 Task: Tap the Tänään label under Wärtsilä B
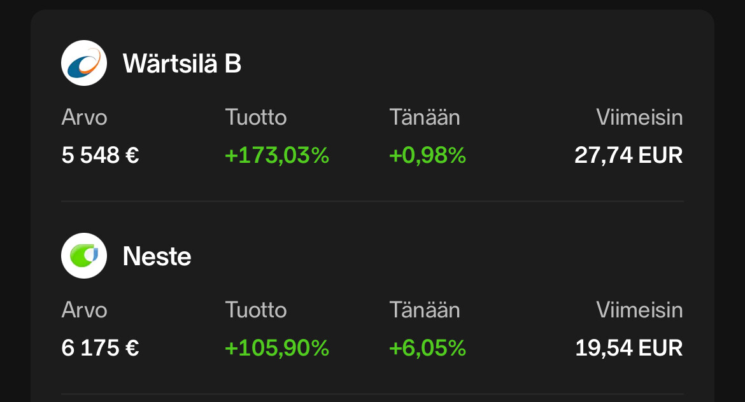(x=425, y=118)
